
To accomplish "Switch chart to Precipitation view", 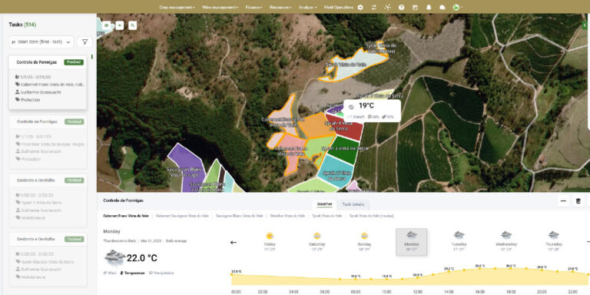I will point(162,273).
